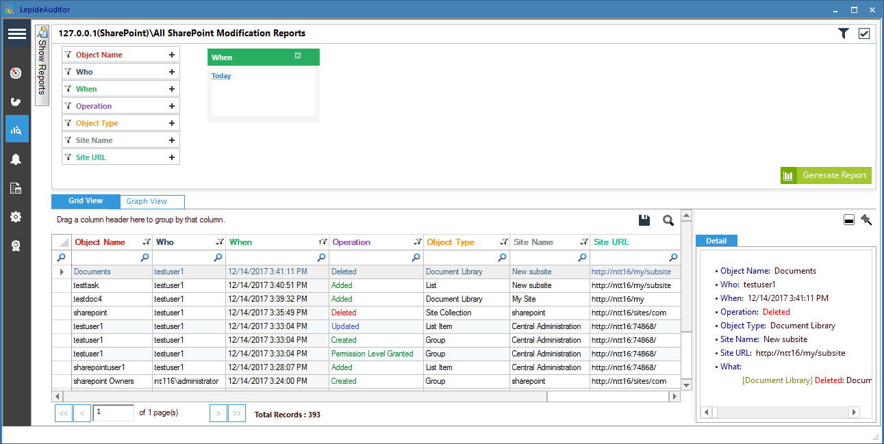Click the Operation column filter icon
The image size is (884, 444).
click(418, 241)
